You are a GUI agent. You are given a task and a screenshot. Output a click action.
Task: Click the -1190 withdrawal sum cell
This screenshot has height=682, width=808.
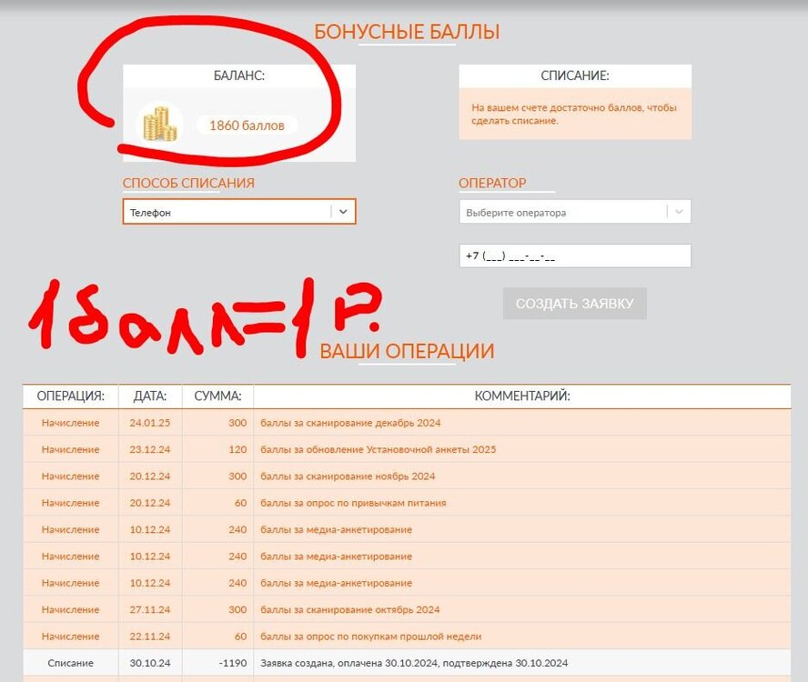[233, 664]
